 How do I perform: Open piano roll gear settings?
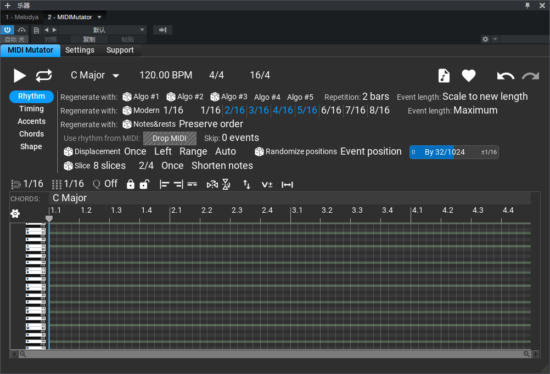[x=15, y=213]
